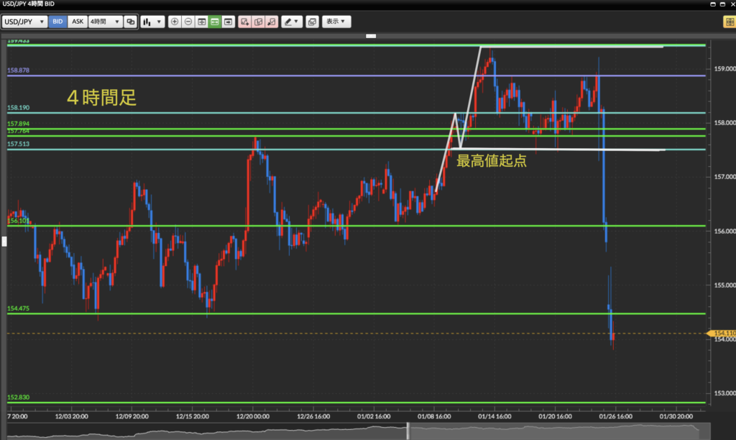The height and width of the screenshot is (440, 736).
Task: Click the chart link icon beside 4時間
Action: 131,22
